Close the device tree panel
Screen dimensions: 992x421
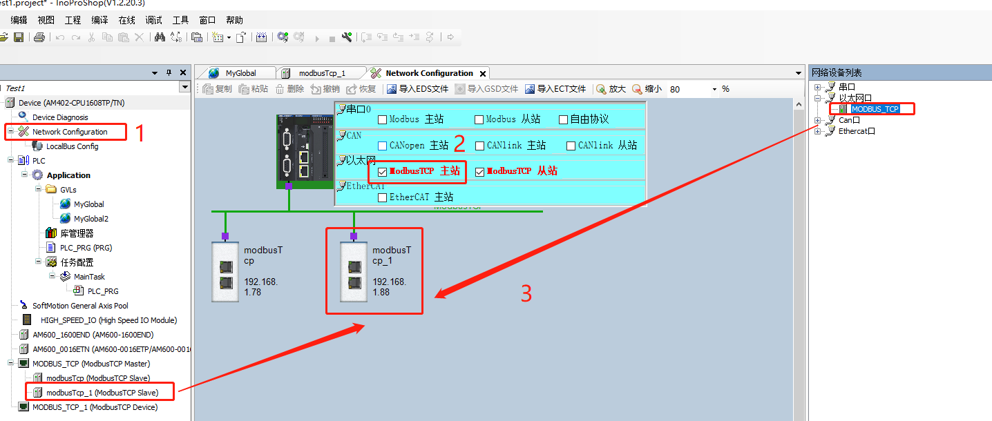point(183,72)
